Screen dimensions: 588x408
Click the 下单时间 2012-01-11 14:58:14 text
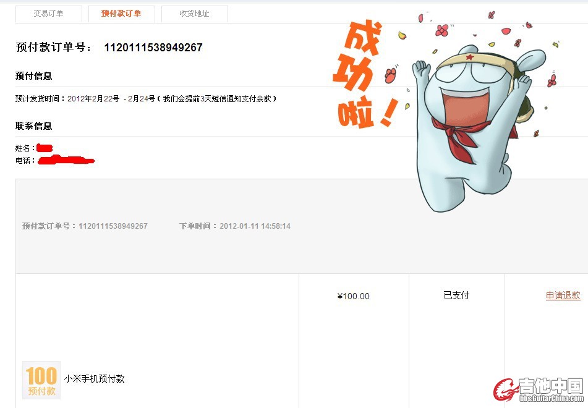[235, 226]
